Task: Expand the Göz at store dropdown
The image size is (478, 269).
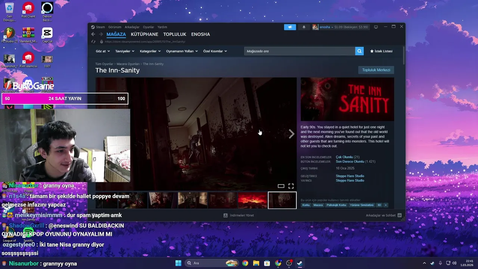Action: coord(103,51)
